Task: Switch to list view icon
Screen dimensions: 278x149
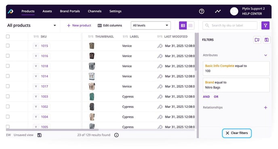Action: pyautogui.click(x=183, y=25)
